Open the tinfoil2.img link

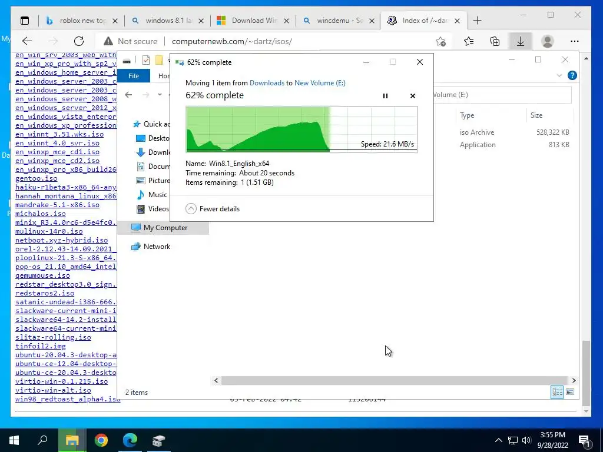click(41, 346)
